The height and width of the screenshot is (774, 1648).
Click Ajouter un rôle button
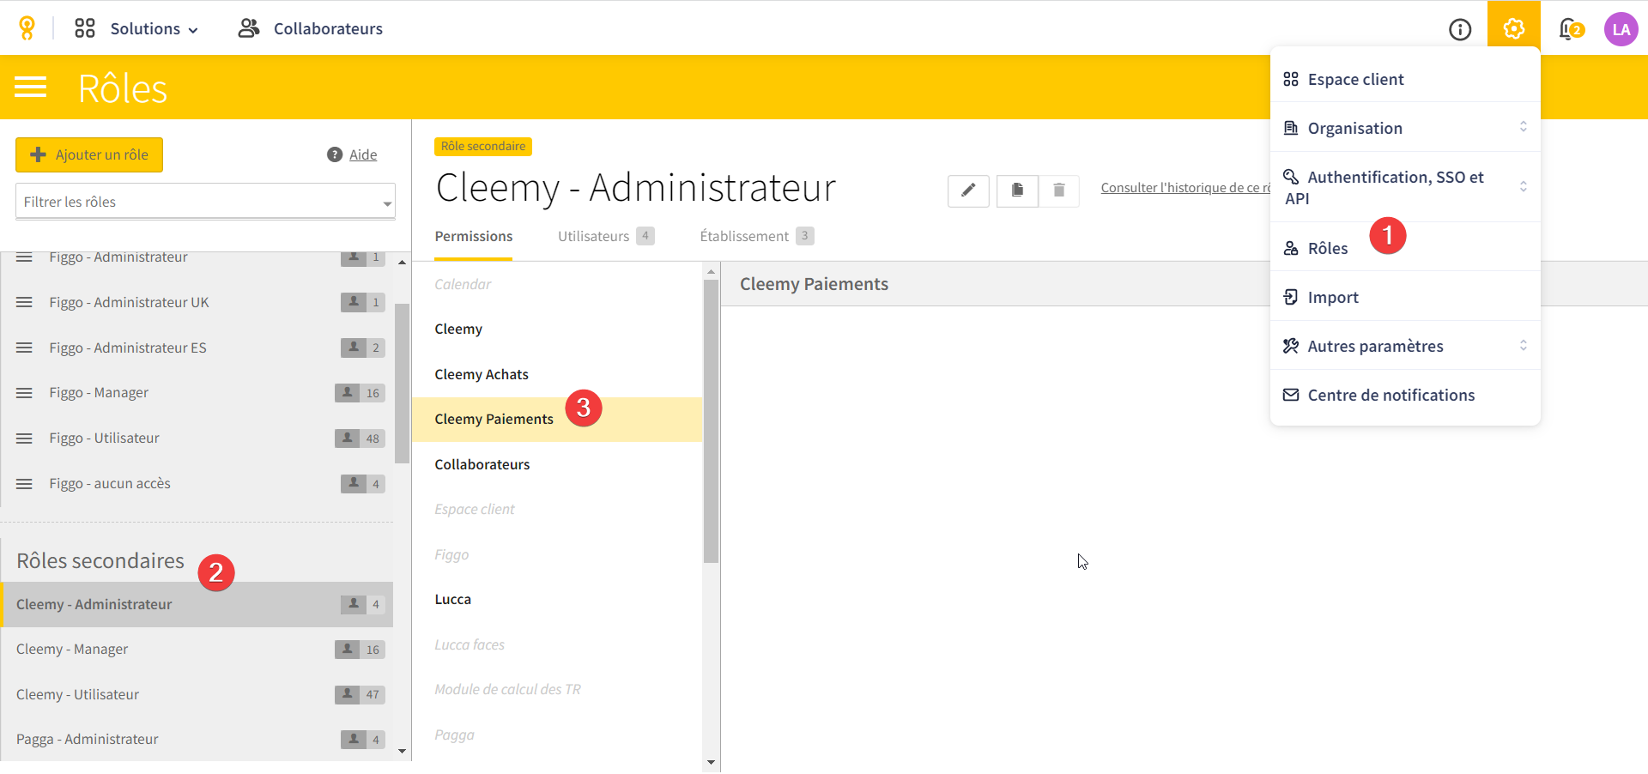pyautogui.click(x=89, y=154)
